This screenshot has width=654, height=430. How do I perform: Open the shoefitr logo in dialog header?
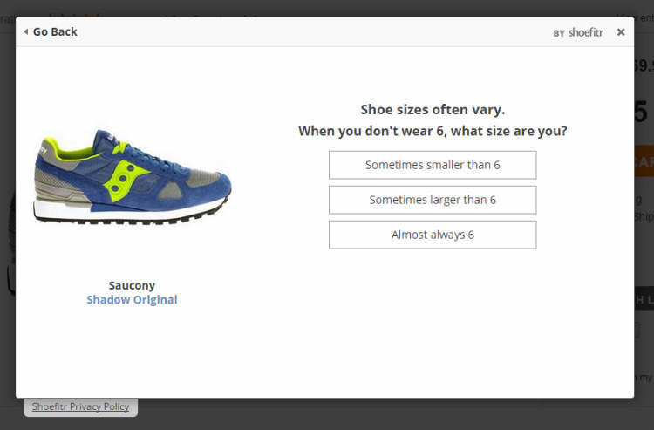[x=585, y=32]
